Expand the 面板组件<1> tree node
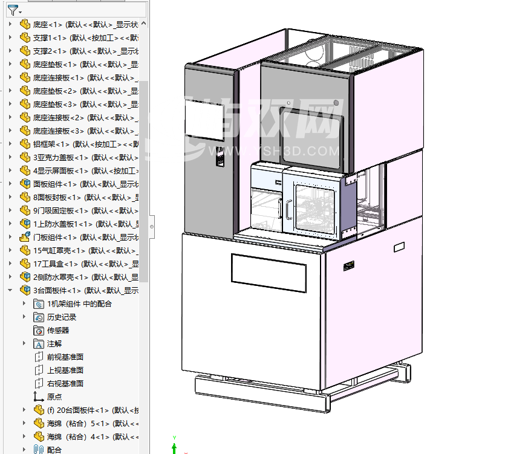Viewport: 505px width, 454px height. 10,184
